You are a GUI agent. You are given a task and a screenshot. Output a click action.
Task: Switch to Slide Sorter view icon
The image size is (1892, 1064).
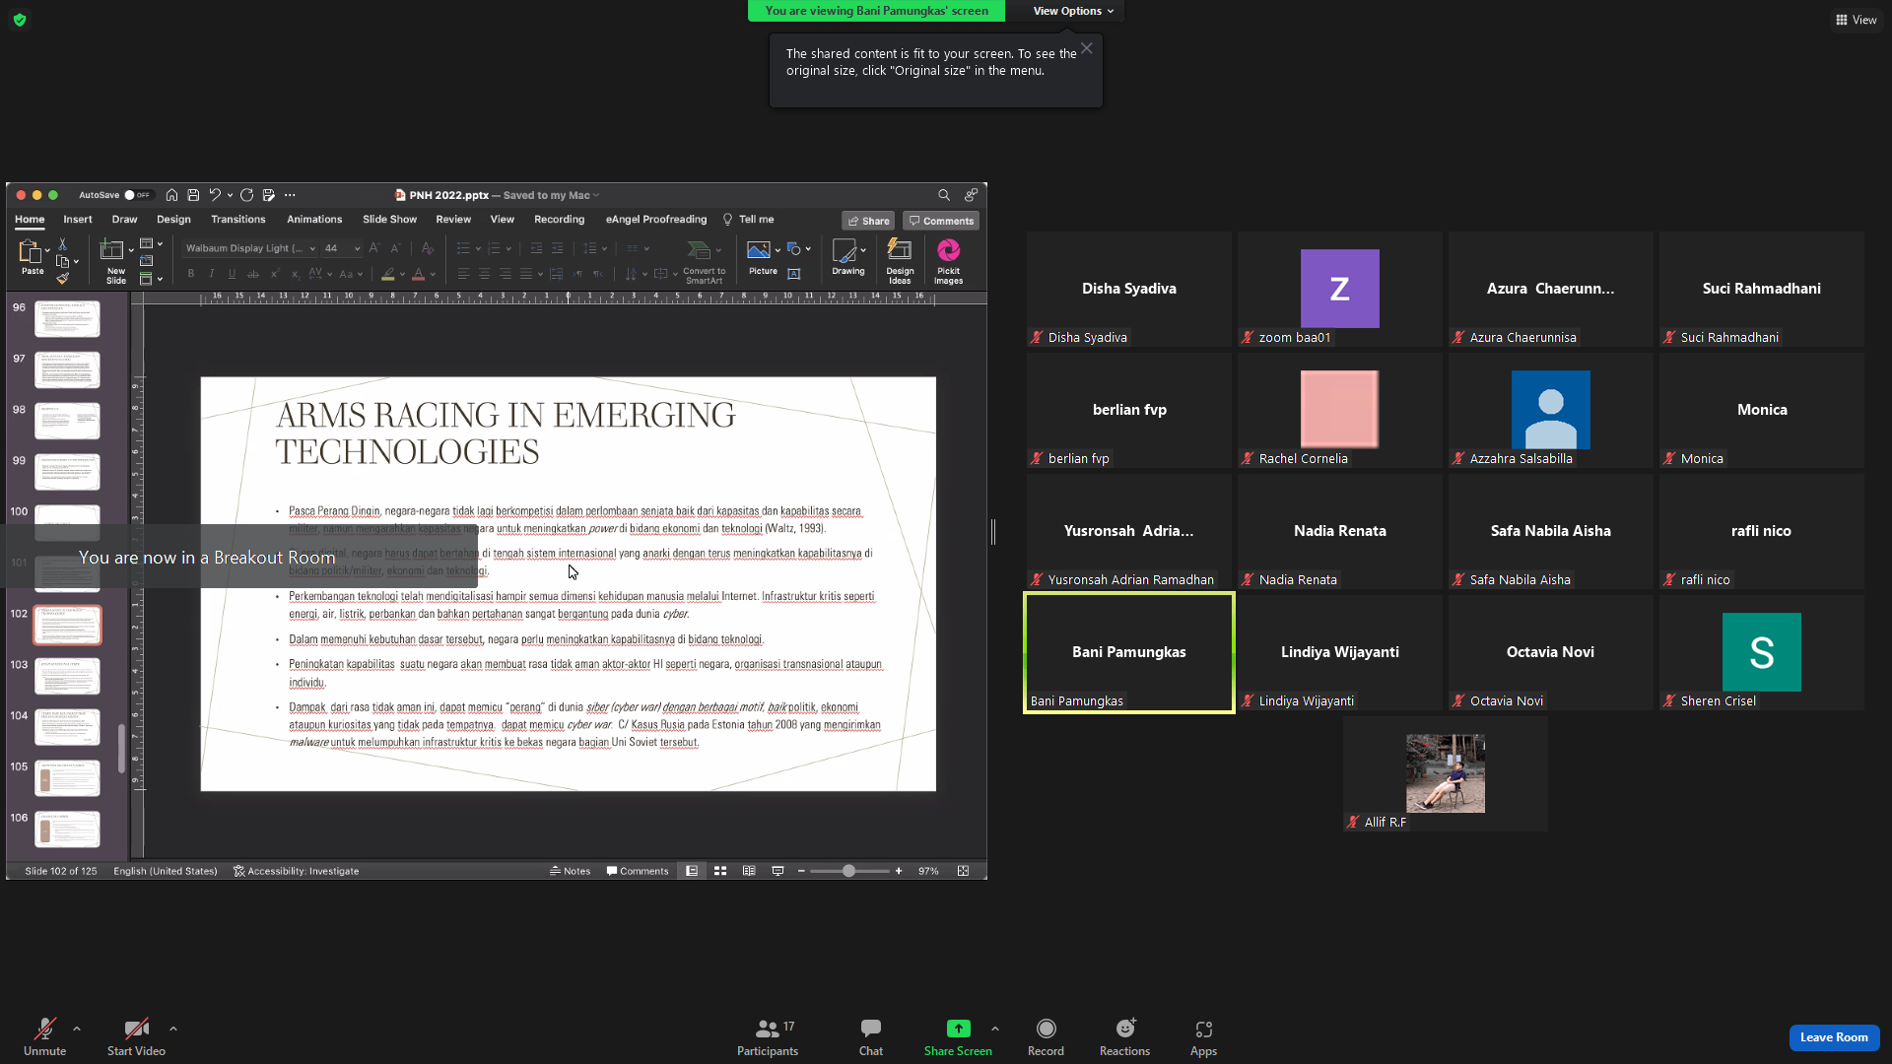(x=720, y=871)
